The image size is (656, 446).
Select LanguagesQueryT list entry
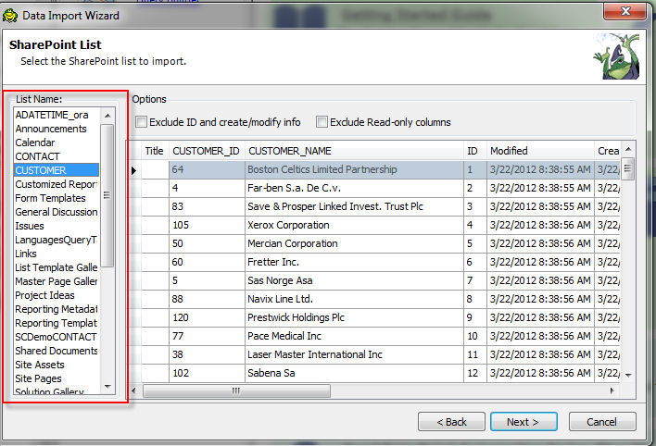coord(57,240)
